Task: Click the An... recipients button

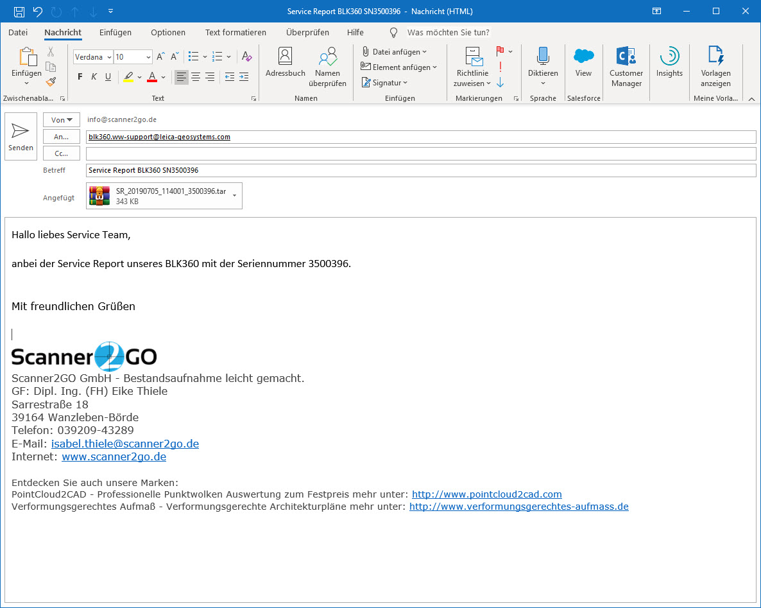Action: click(x=62, y=137)
